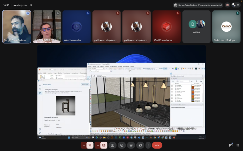Image resolution: width=243 pixels, height=151 pixels.
Task: Select the Cad Consultores participant tile
Action: coord(166,27)
